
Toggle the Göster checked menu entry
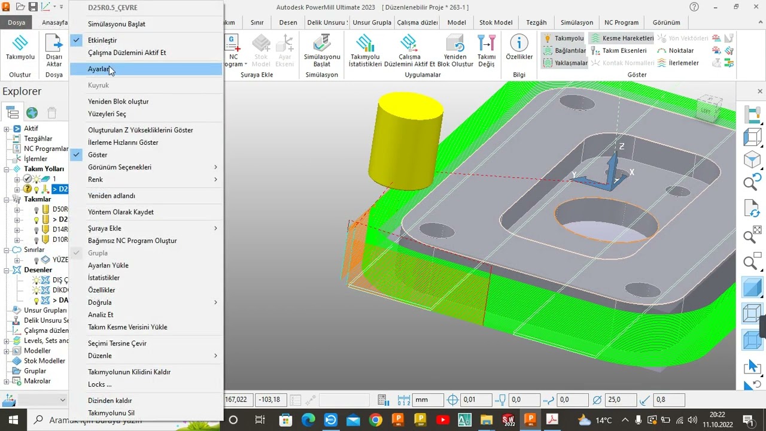146,155
